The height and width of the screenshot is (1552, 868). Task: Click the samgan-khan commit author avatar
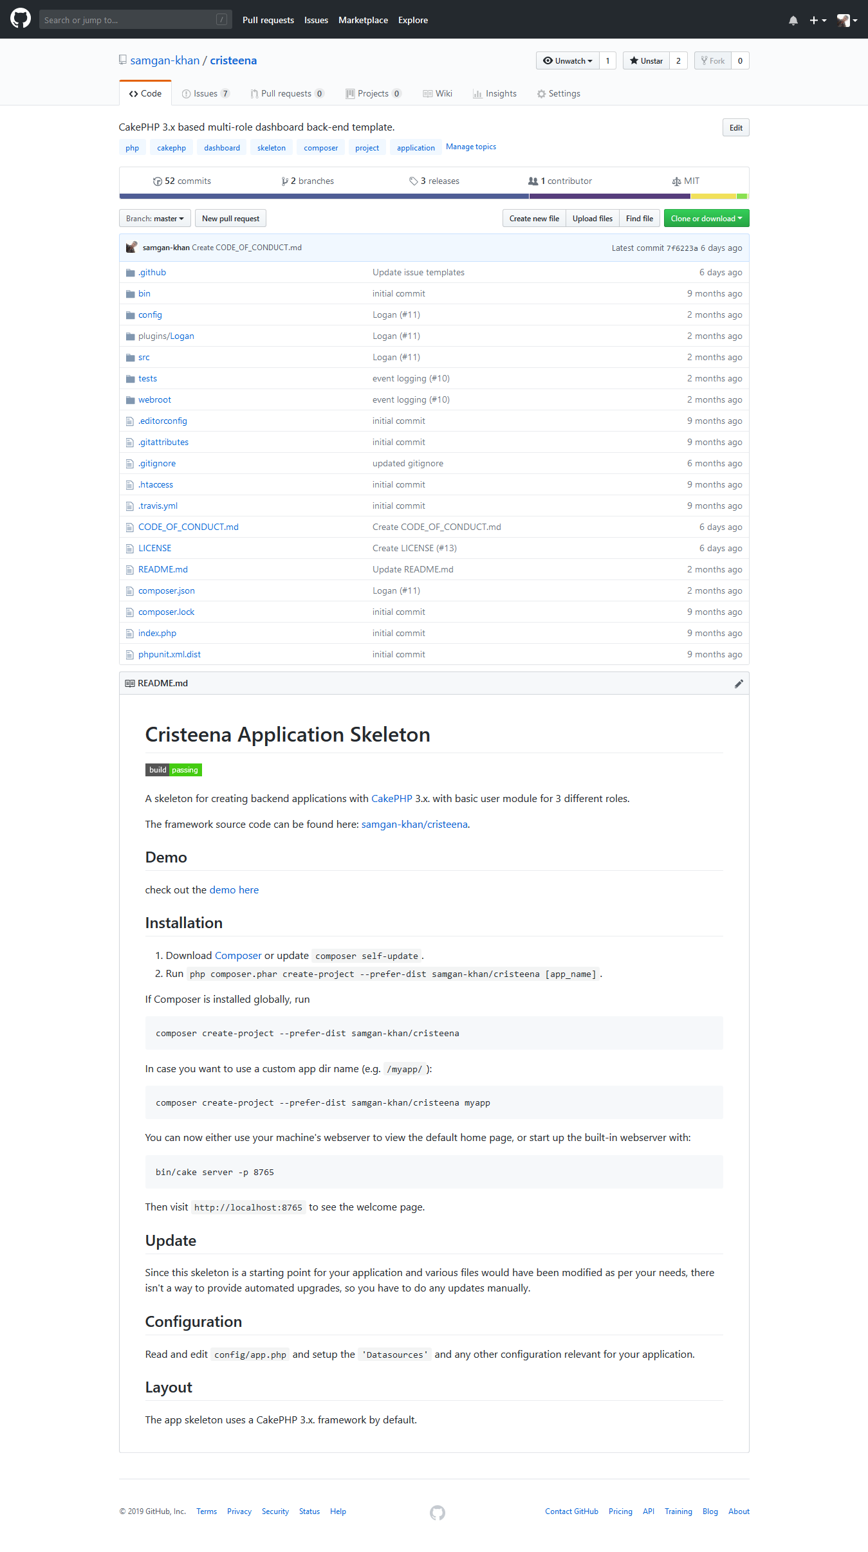132,248
